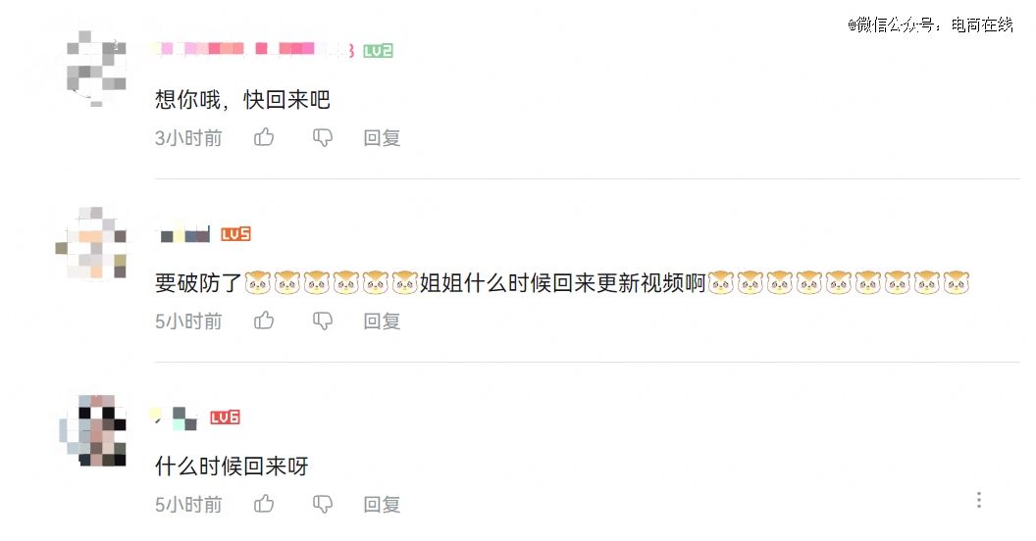Reply to the "要破防了" comment

[x=382, y=321]
